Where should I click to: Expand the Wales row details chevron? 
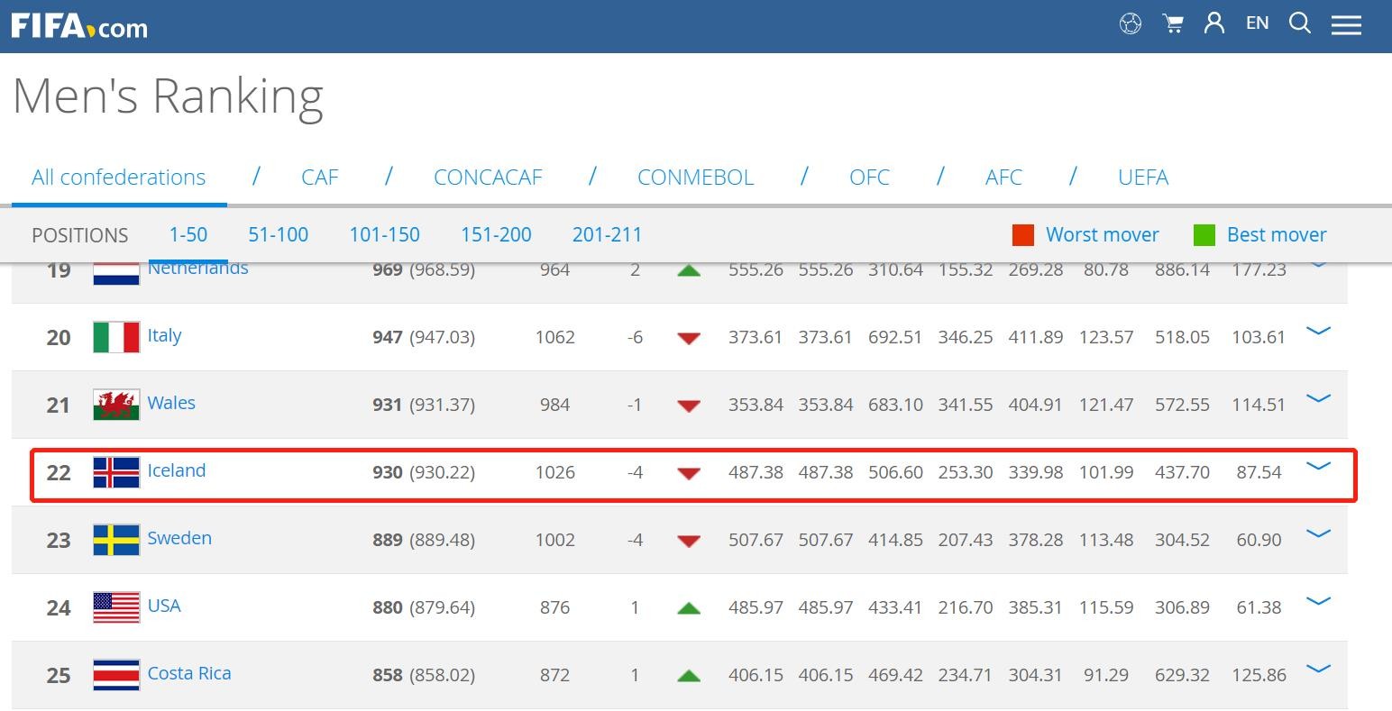pos(1319,398)
